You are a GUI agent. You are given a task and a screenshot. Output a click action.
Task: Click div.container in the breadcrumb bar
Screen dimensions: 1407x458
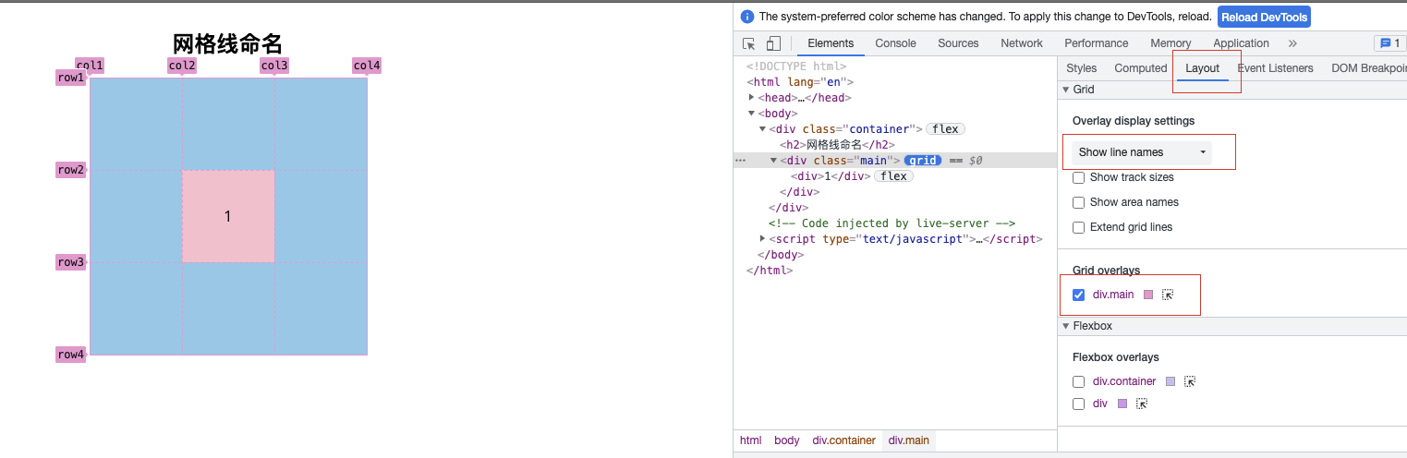(843, 440)
